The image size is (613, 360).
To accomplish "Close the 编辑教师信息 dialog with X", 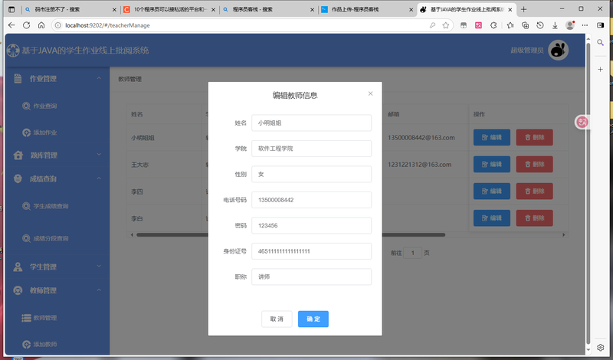I will 370,93.
